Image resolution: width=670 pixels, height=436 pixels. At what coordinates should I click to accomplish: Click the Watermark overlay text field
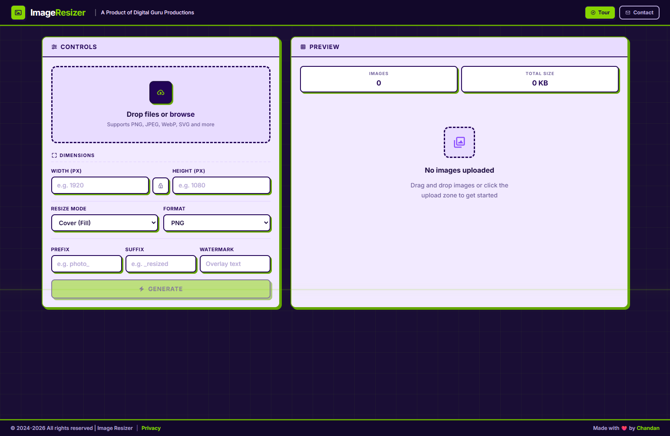pos(235,264)
